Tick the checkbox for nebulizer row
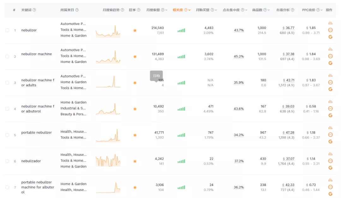The image size is (341, 198). tap(7, 30)
